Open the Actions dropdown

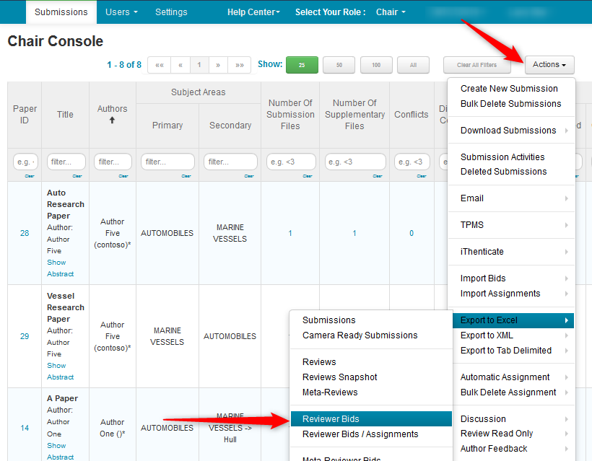549,65
